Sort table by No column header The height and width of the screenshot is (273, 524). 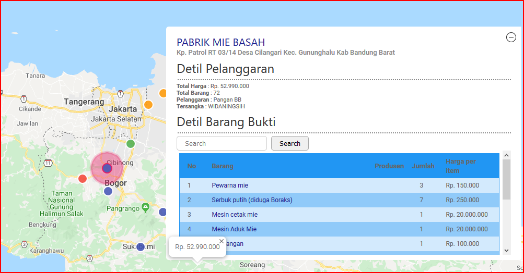click(192, 166)
